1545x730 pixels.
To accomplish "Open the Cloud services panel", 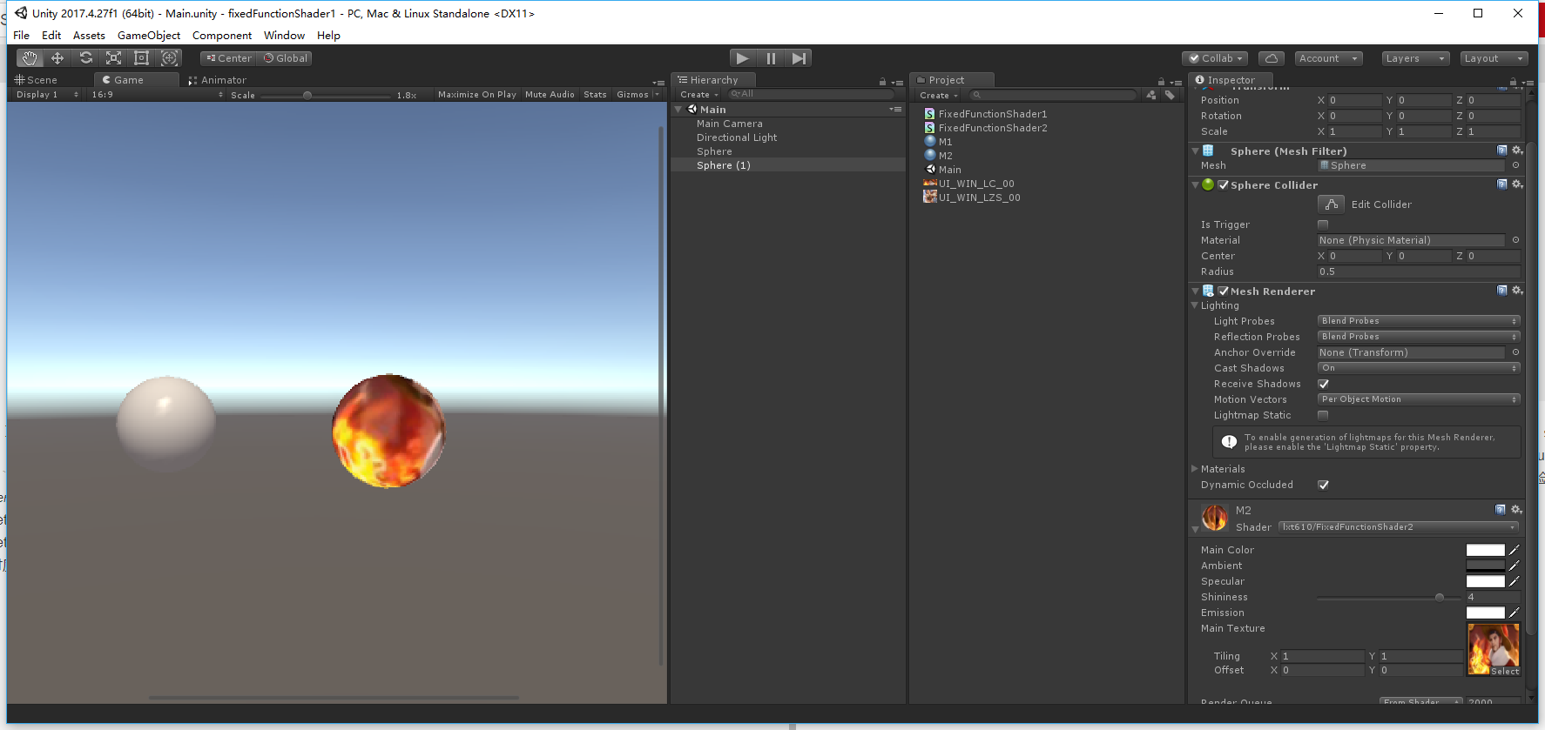I will [x=1272, y=58].
